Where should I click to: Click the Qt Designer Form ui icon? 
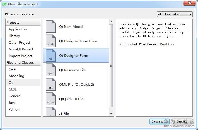(51, 55)
